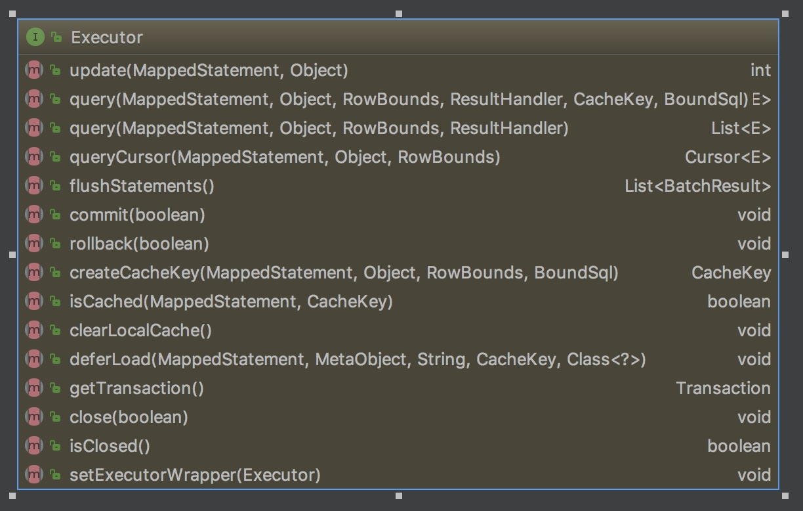Click method icon of query with BoundSql parameter
Viewport: 803px width, 511px height.
[x=34, y=99]
